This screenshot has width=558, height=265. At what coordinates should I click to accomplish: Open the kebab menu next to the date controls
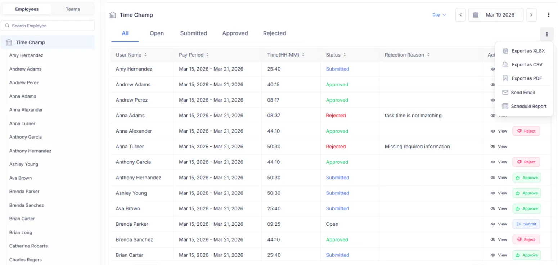coord(549,15)
